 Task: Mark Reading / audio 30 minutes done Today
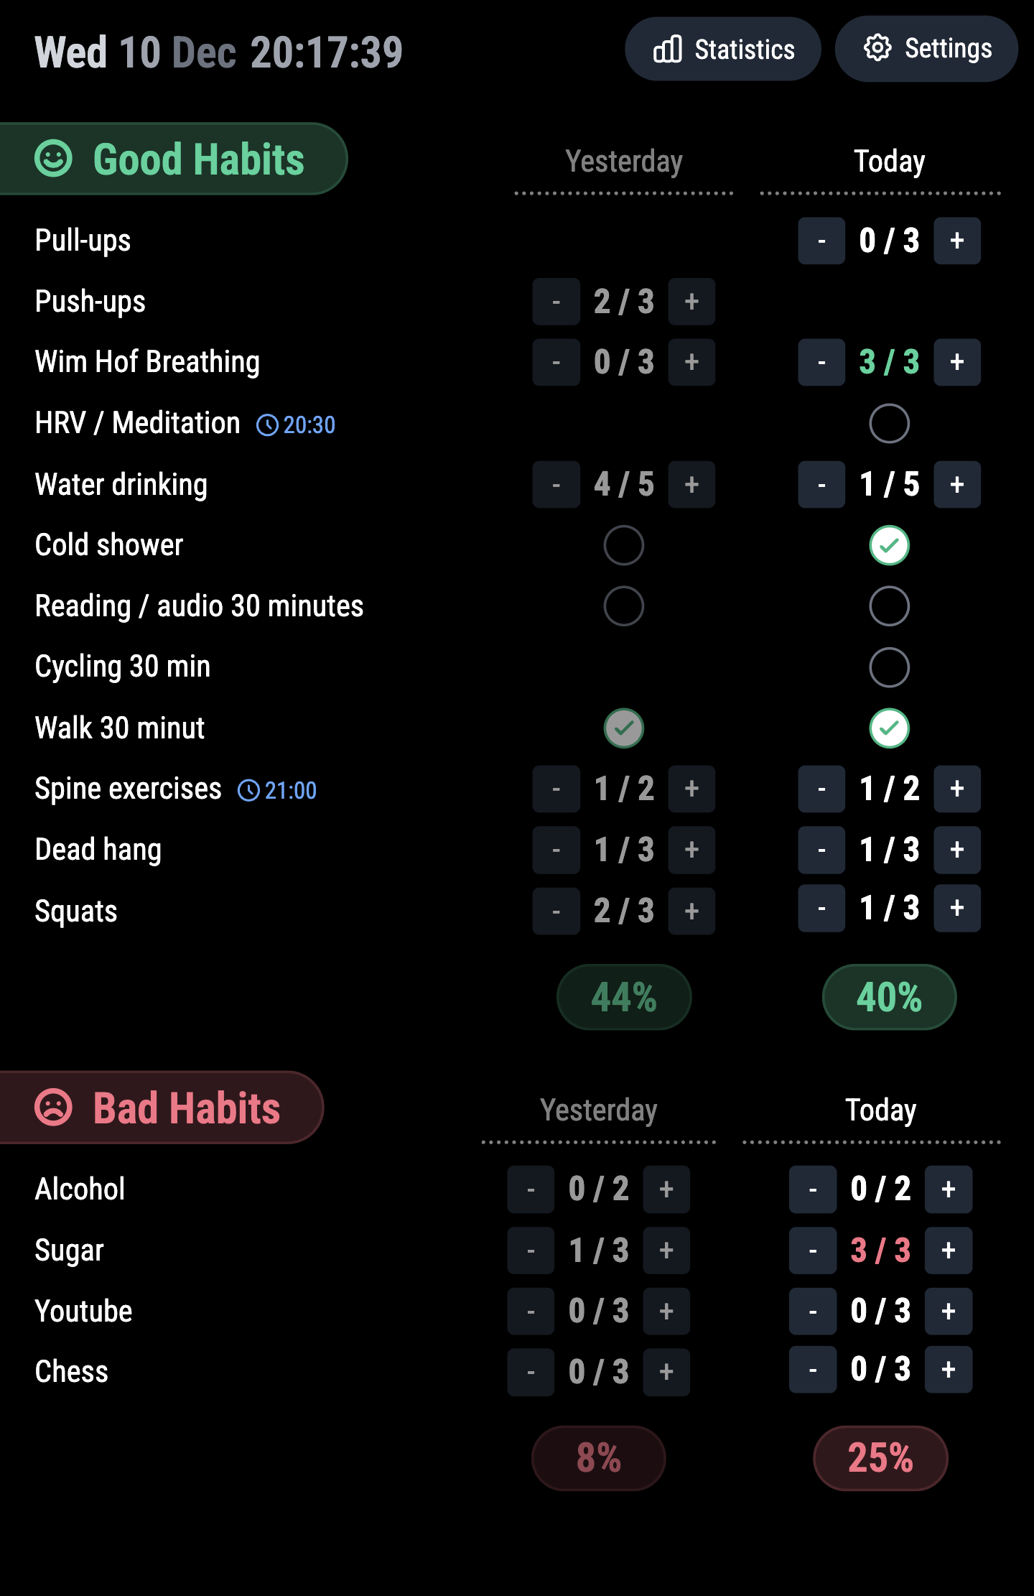889,606
